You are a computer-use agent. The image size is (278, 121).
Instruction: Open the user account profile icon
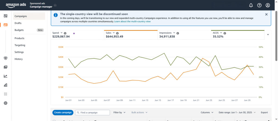pyautogui.click(x=268, y=5)
